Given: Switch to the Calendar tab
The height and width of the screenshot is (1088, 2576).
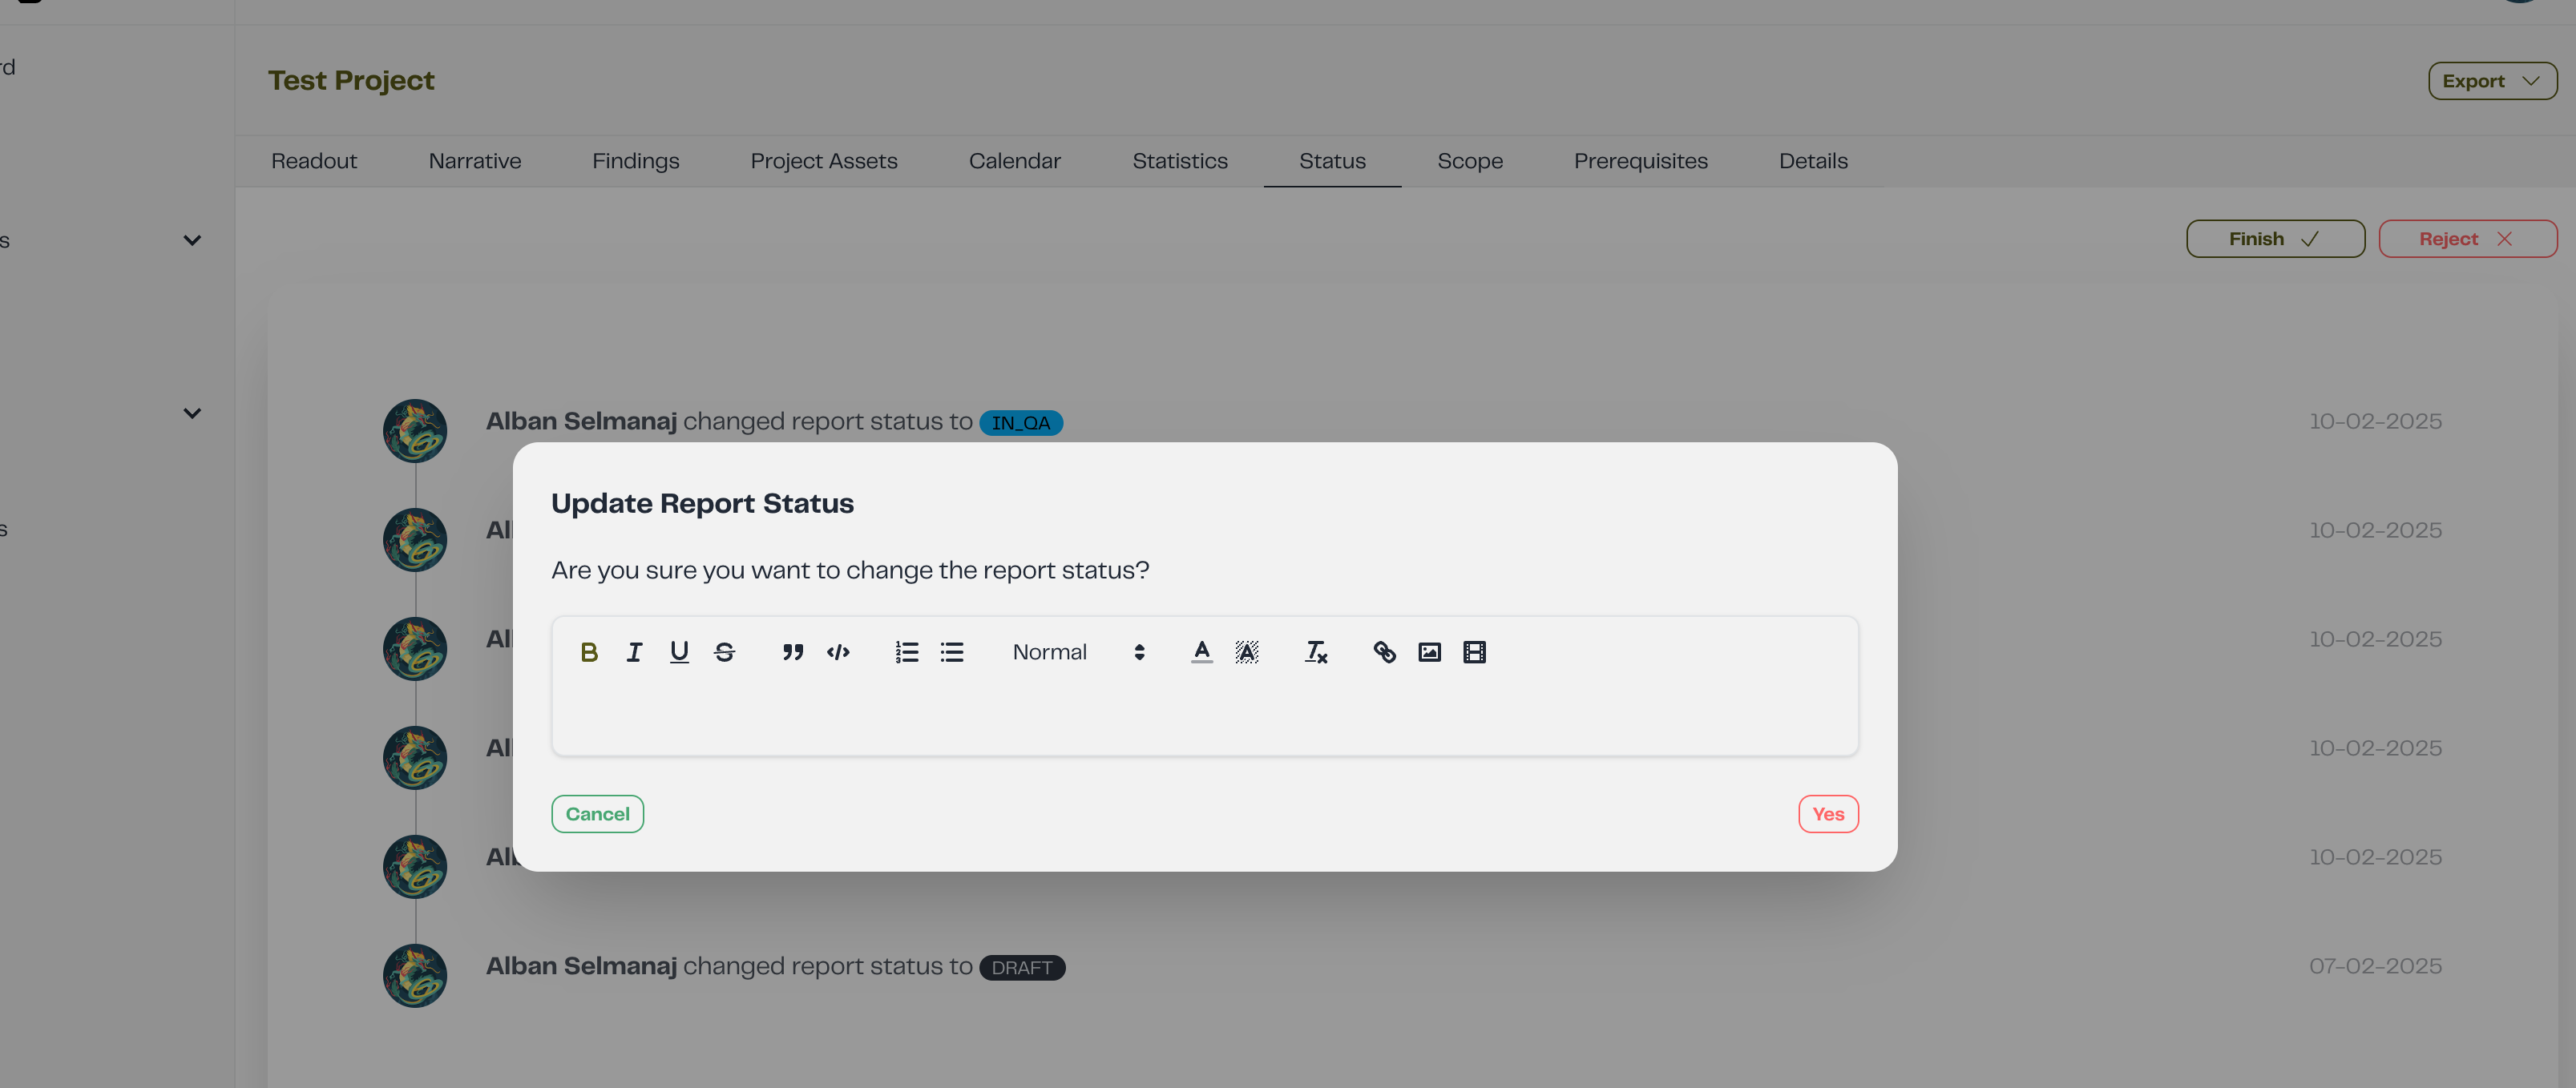Looking at the screenshot, I should coord(1015,161).
